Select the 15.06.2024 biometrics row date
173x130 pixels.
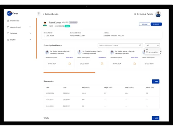click(x=49, y=106)
